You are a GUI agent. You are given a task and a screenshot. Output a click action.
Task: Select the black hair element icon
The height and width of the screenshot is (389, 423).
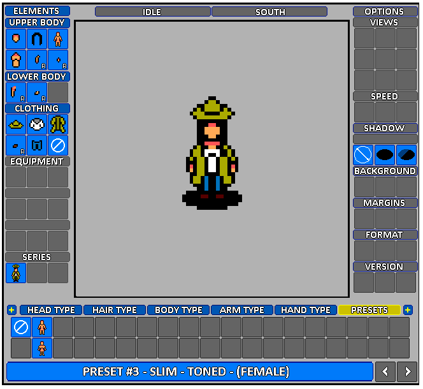coord(37,39)
